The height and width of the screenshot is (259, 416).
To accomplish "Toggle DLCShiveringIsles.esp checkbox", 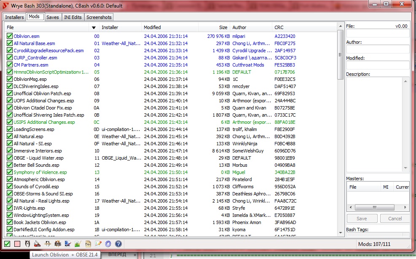I will click(x=10, y=86).
